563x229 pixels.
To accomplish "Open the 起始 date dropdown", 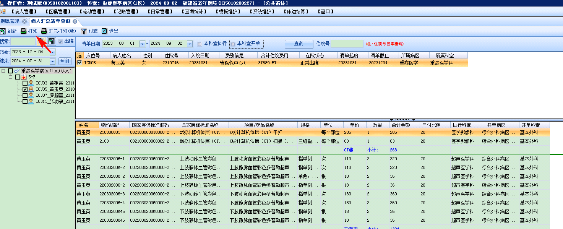I will click(52, 52).
